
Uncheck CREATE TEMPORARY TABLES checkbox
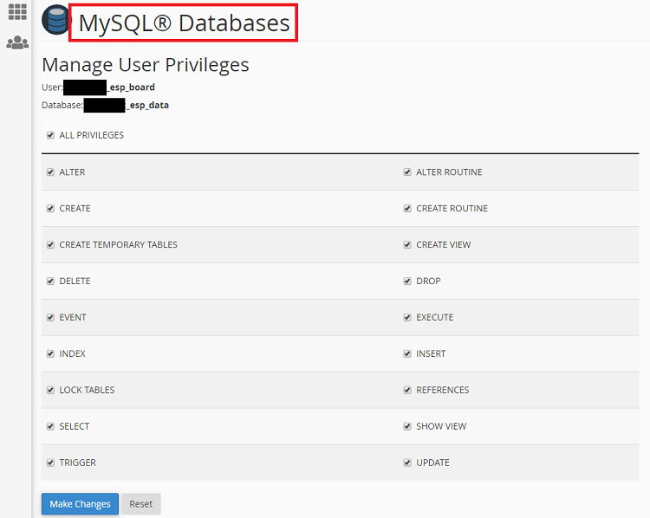click(x=51, y=245)
